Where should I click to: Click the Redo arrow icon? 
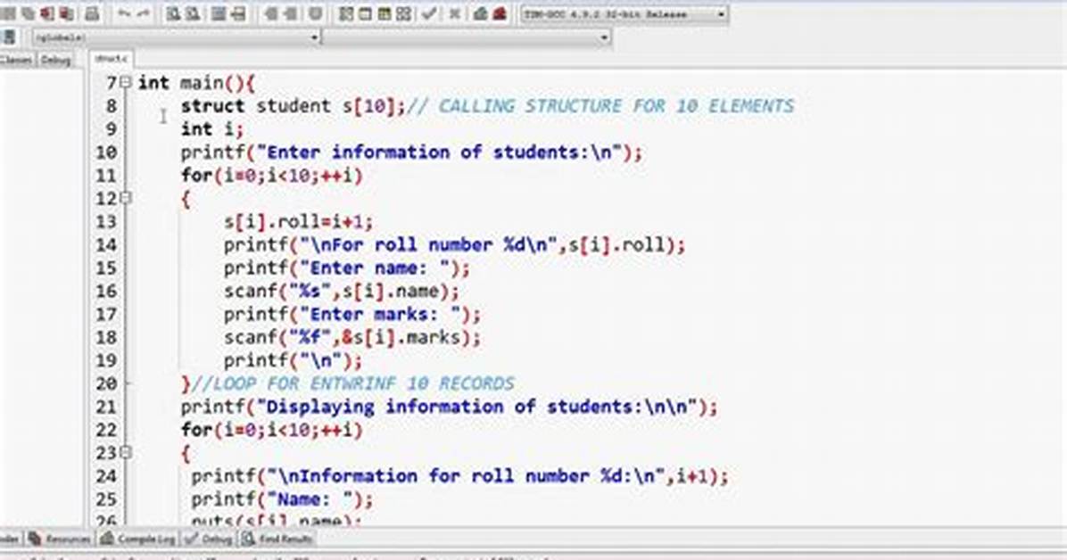click(x=143, y=13)
